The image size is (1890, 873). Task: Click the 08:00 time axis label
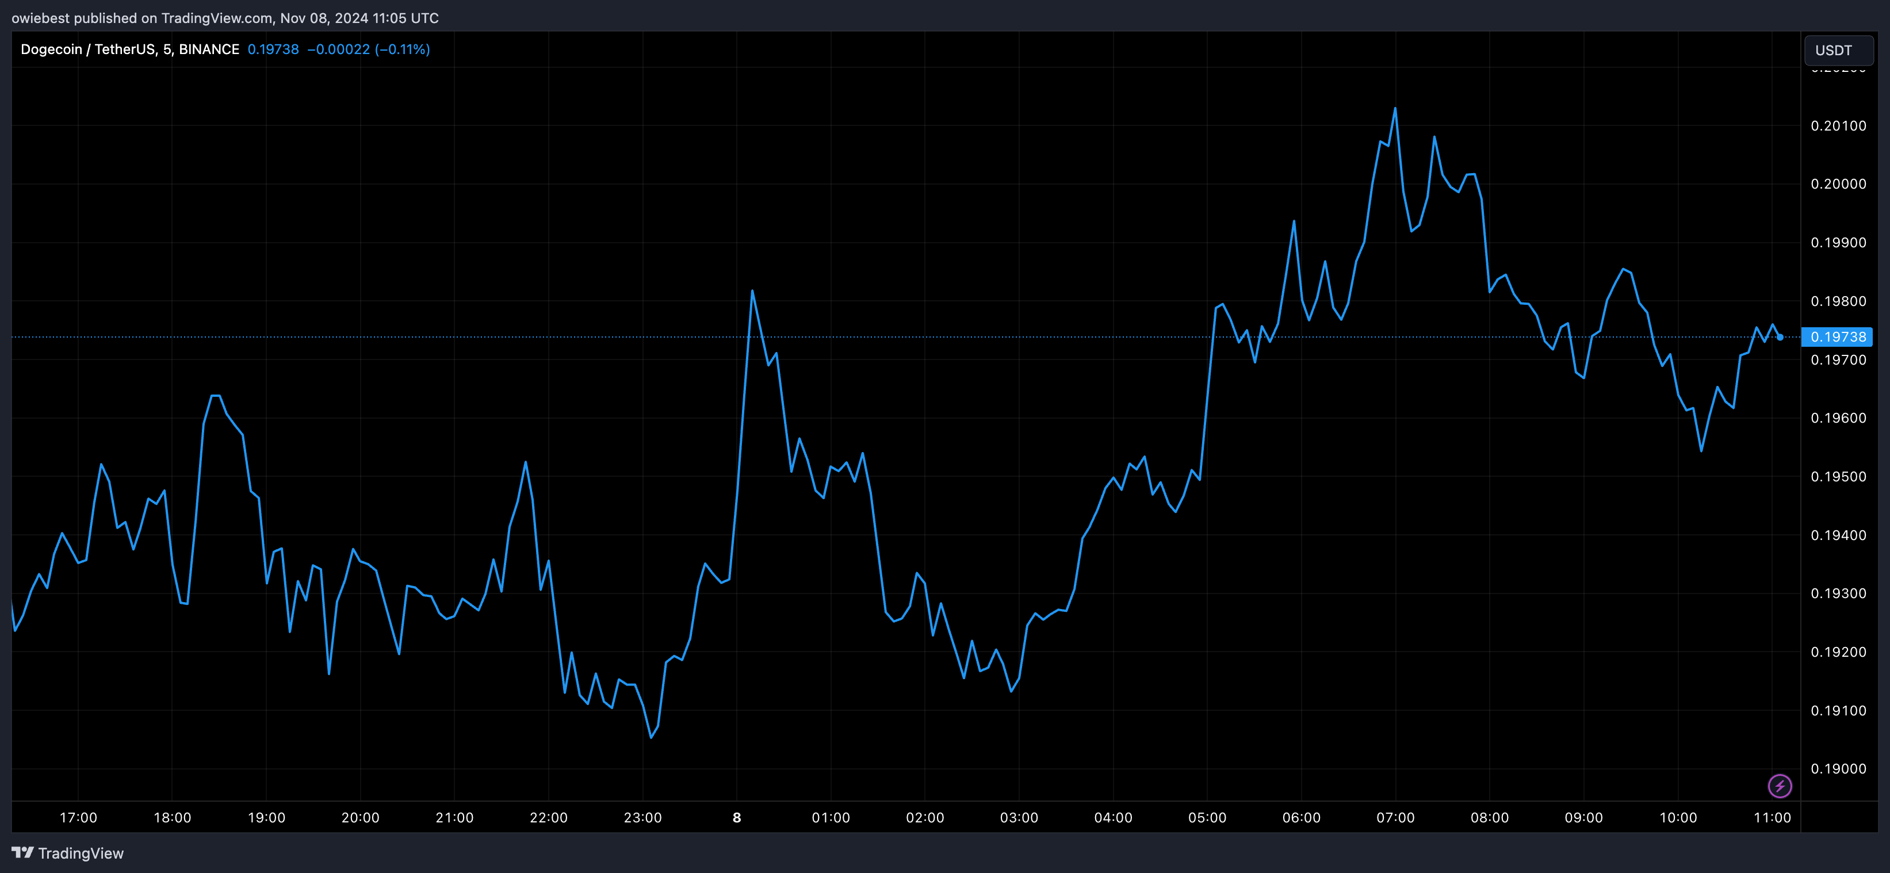[1490, 817]
